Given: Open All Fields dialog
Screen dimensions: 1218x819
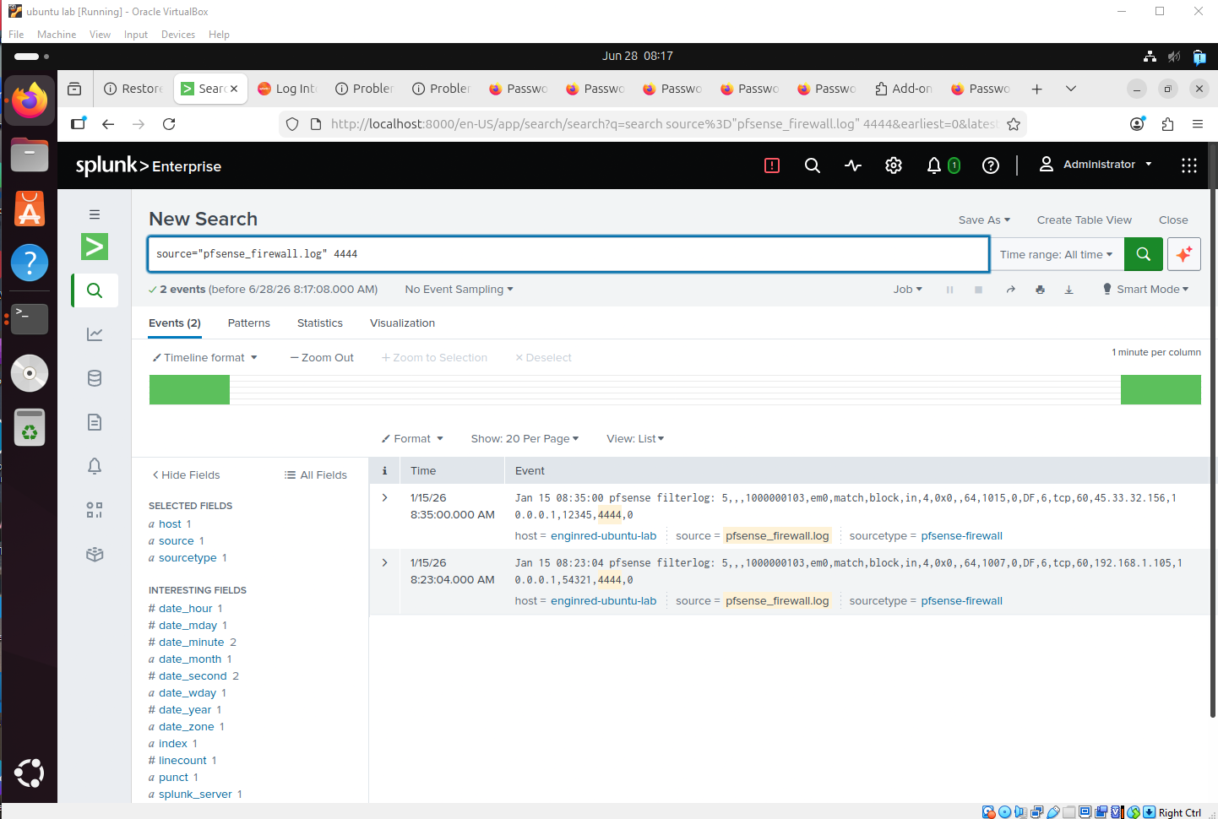Looking at the screenshot, I should pos(316,475).
